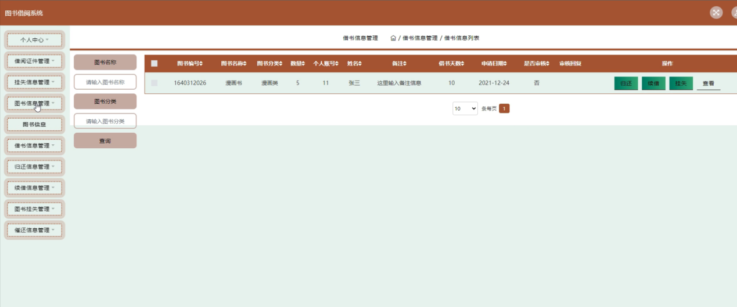Expand 图书挂失管理 sidebar menu
Screen dimensions: 737x307
click(34, 209)
